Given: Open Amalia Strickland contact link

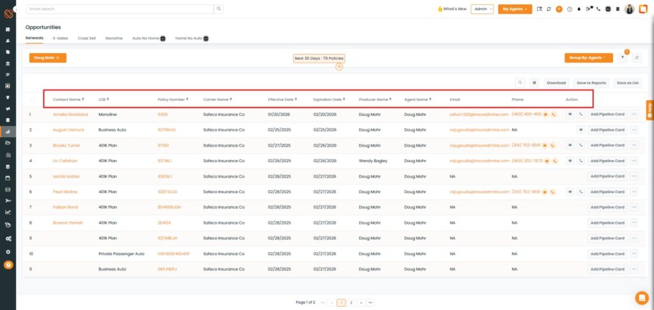Looking at the screenshot, I should [x=70, y=114].
